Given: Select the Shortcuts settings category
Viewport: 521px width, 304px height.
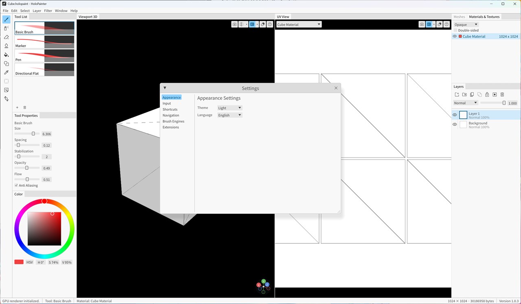Looking at the screenshot, I should click(x=170, y=109).
